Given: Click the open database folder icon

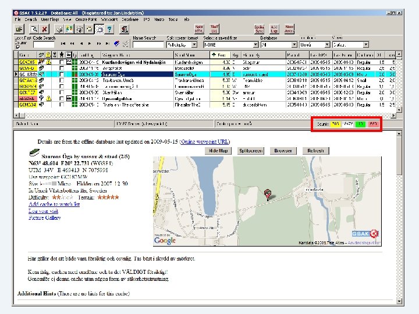Looking at the screenshot, I should click(20, 29).
